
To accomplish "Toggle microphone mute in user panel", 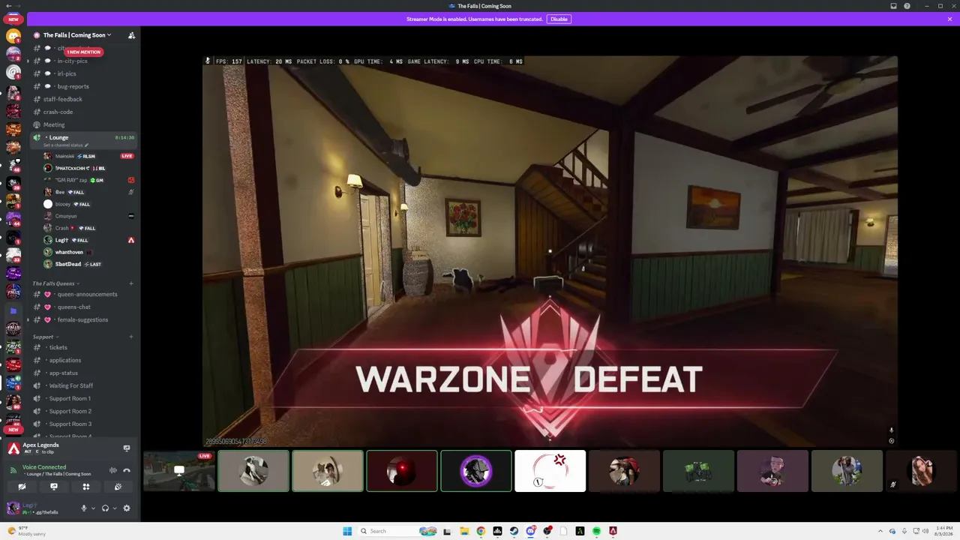I will point(84,508).
